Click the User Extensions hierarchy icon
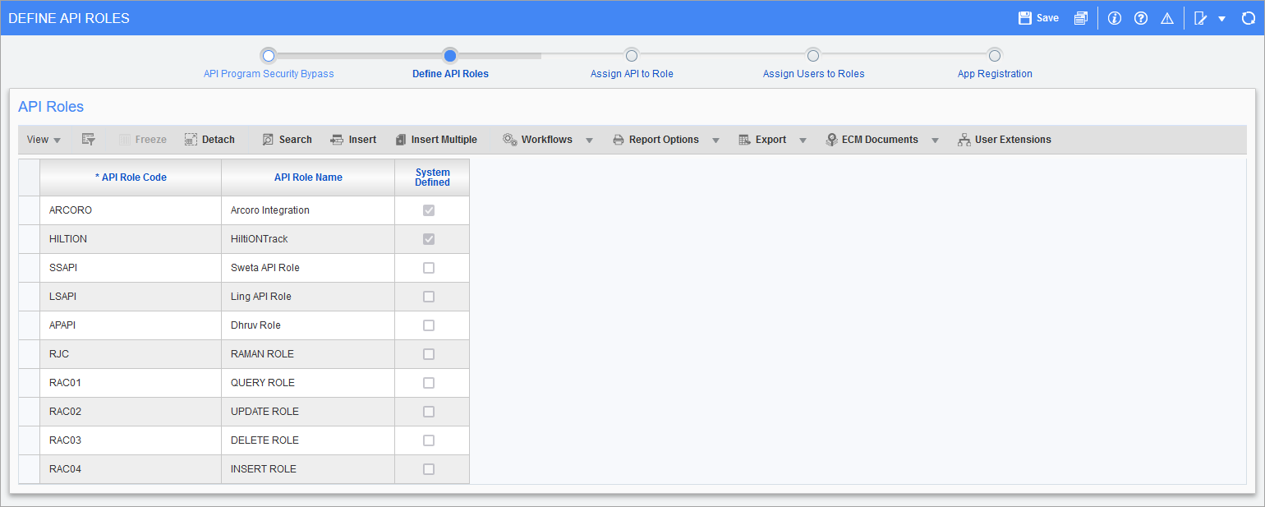 point(964,140)
